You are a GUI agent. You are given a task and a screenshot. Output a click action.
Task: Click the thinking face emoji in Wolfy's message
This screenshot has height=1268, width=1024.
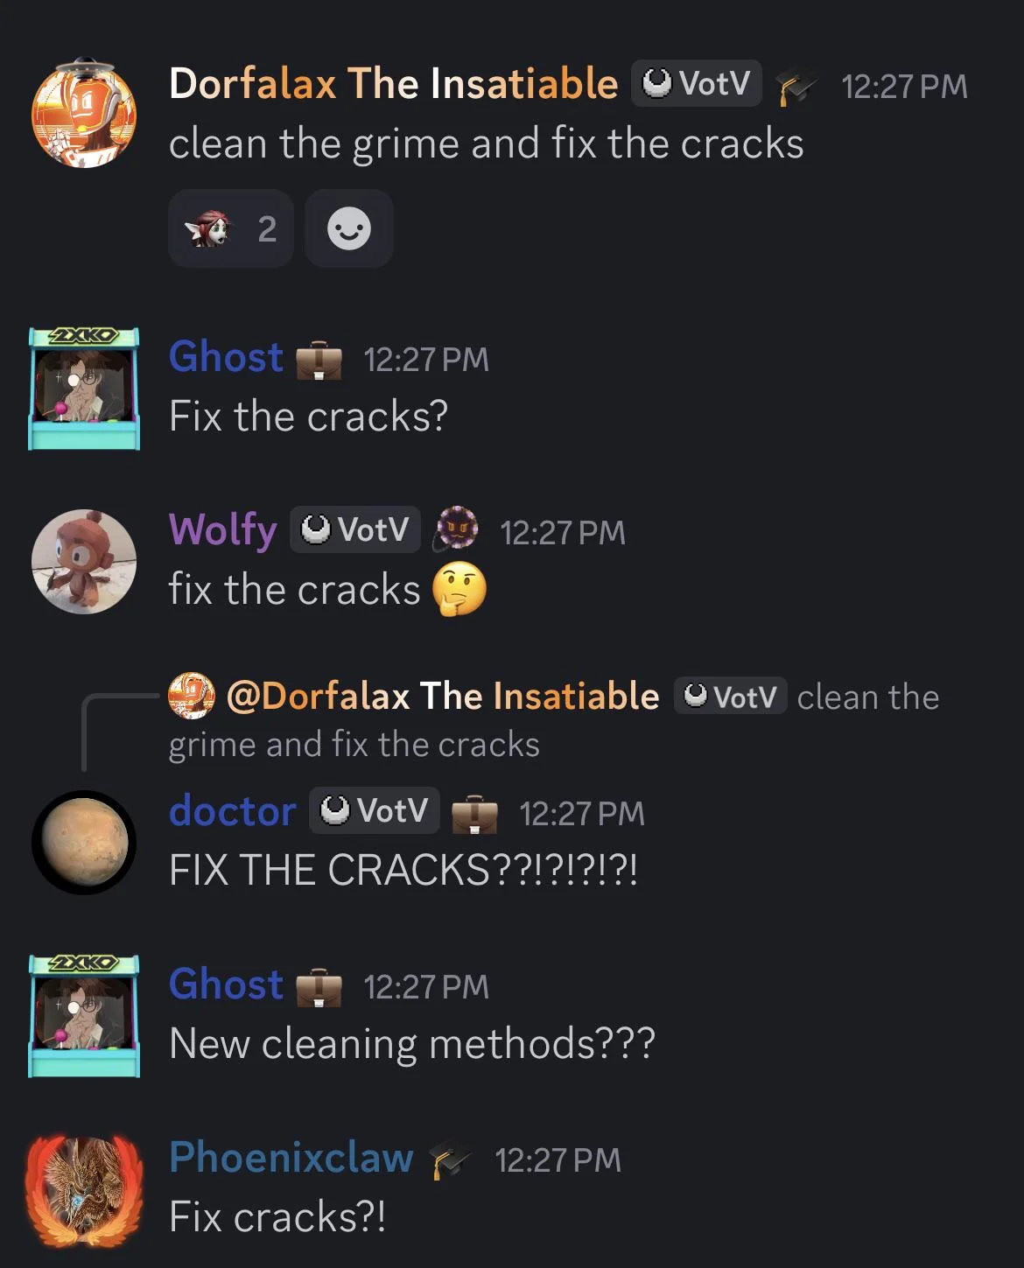tap(459, 590)
